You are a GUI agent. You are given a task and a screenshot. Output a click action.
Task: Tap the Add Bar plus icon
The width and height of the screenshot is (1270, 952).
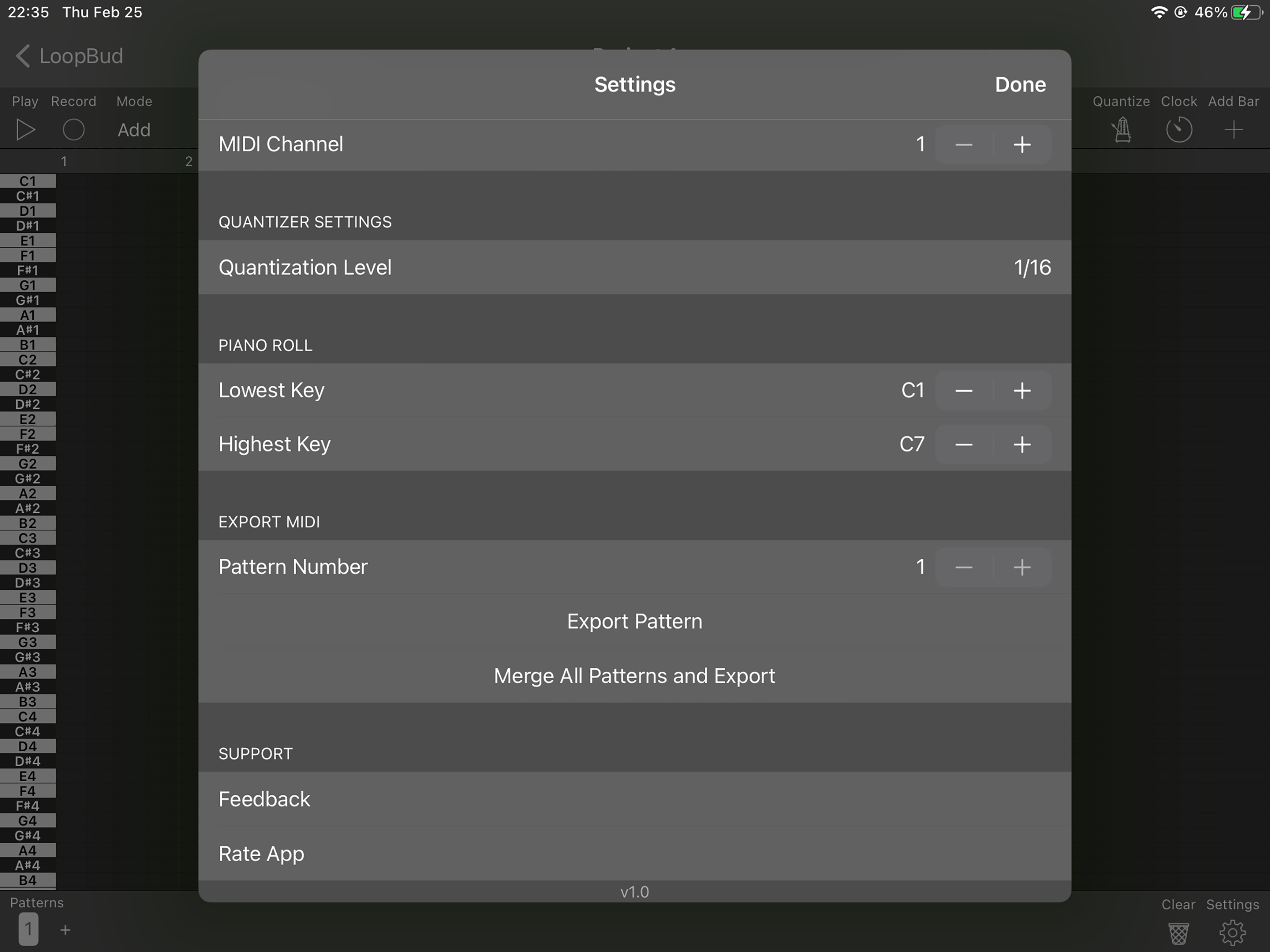coord(1233,130)
